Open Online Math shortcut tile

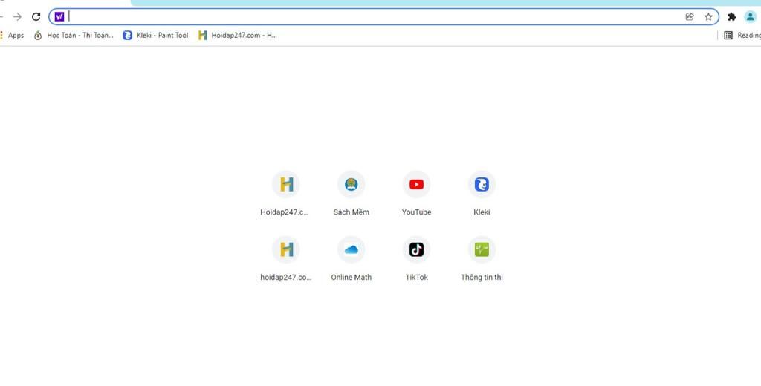click(x=351, y=259)
